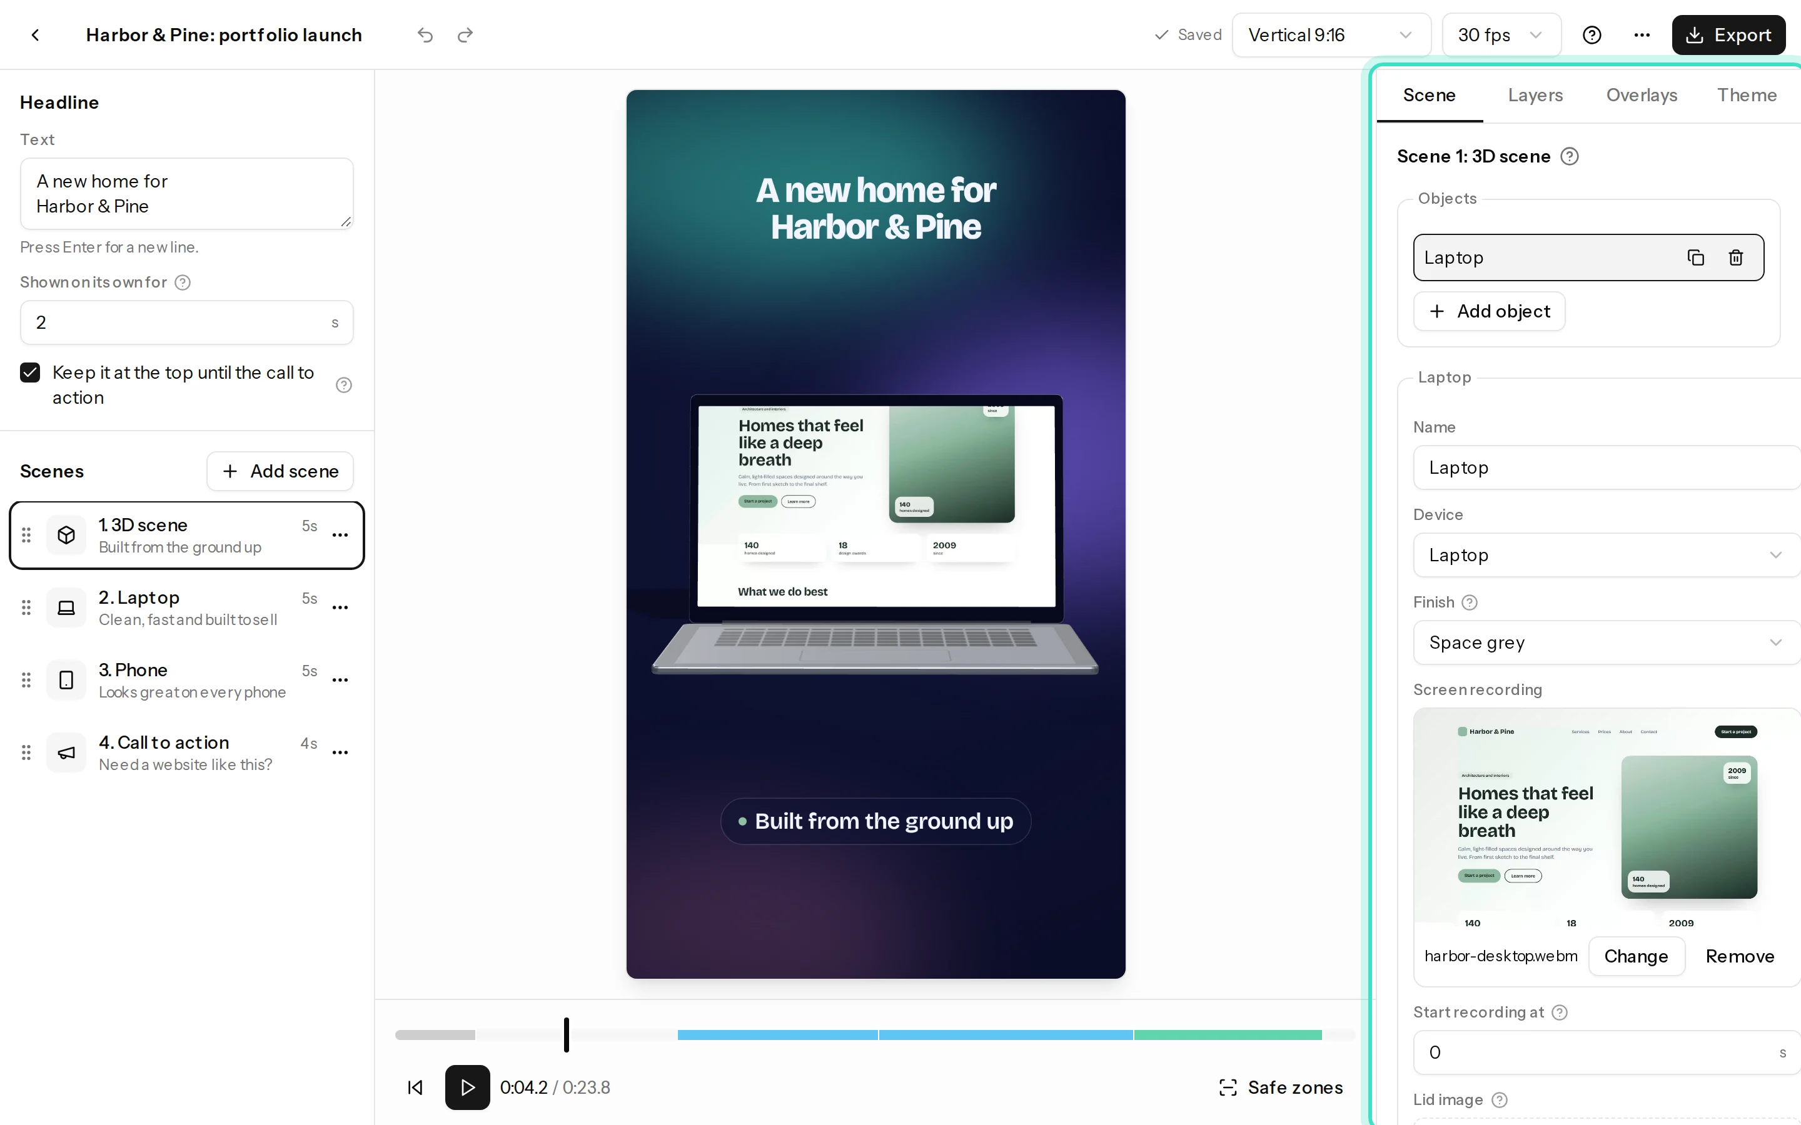The width and height of the screenshot is (1801, 1125).
Task: Toggle 'Keep it at the top' checkbox
Action: [30, 372]
